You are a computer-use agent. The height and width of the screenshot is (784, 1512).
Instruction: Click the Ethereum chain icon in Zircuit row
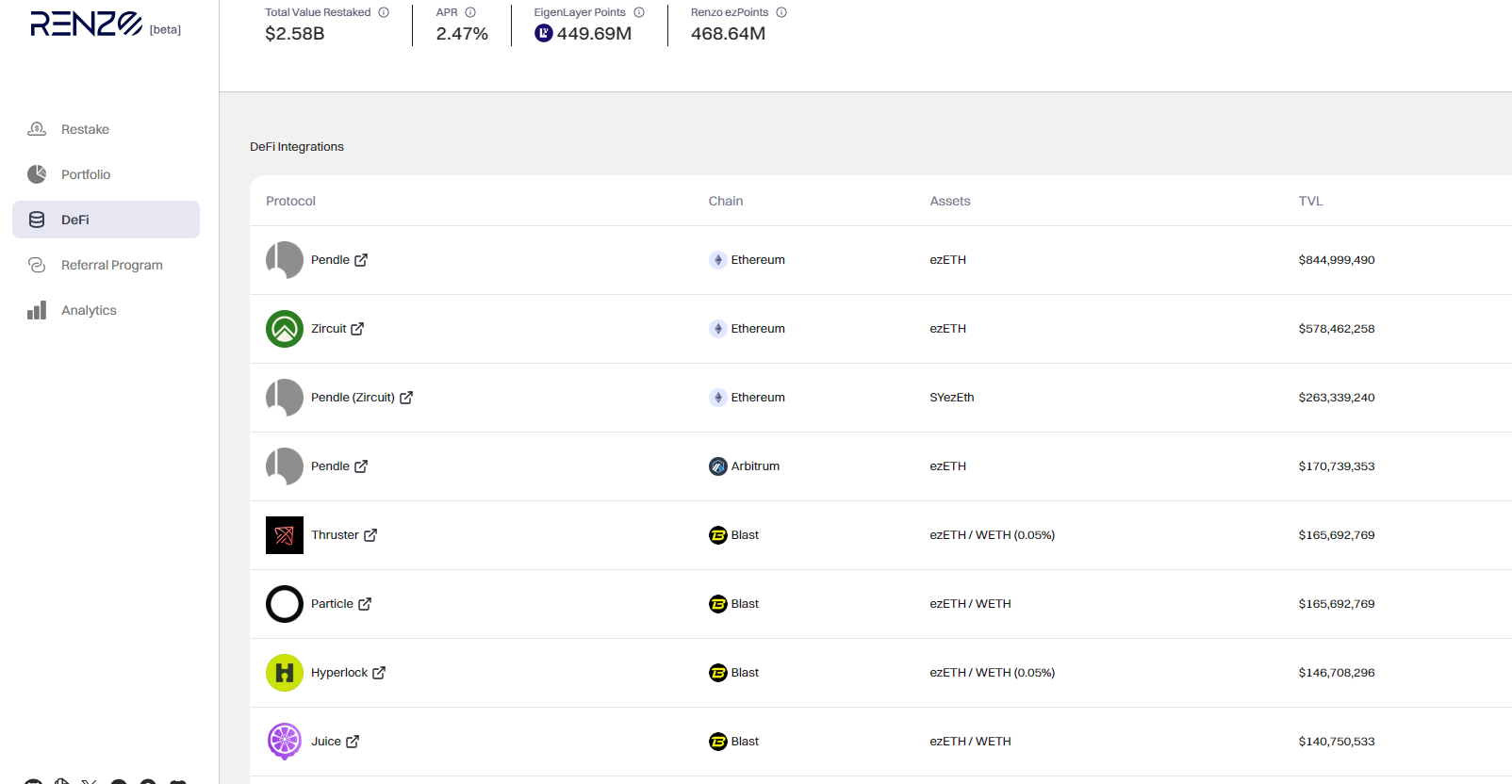pos(718,329)
